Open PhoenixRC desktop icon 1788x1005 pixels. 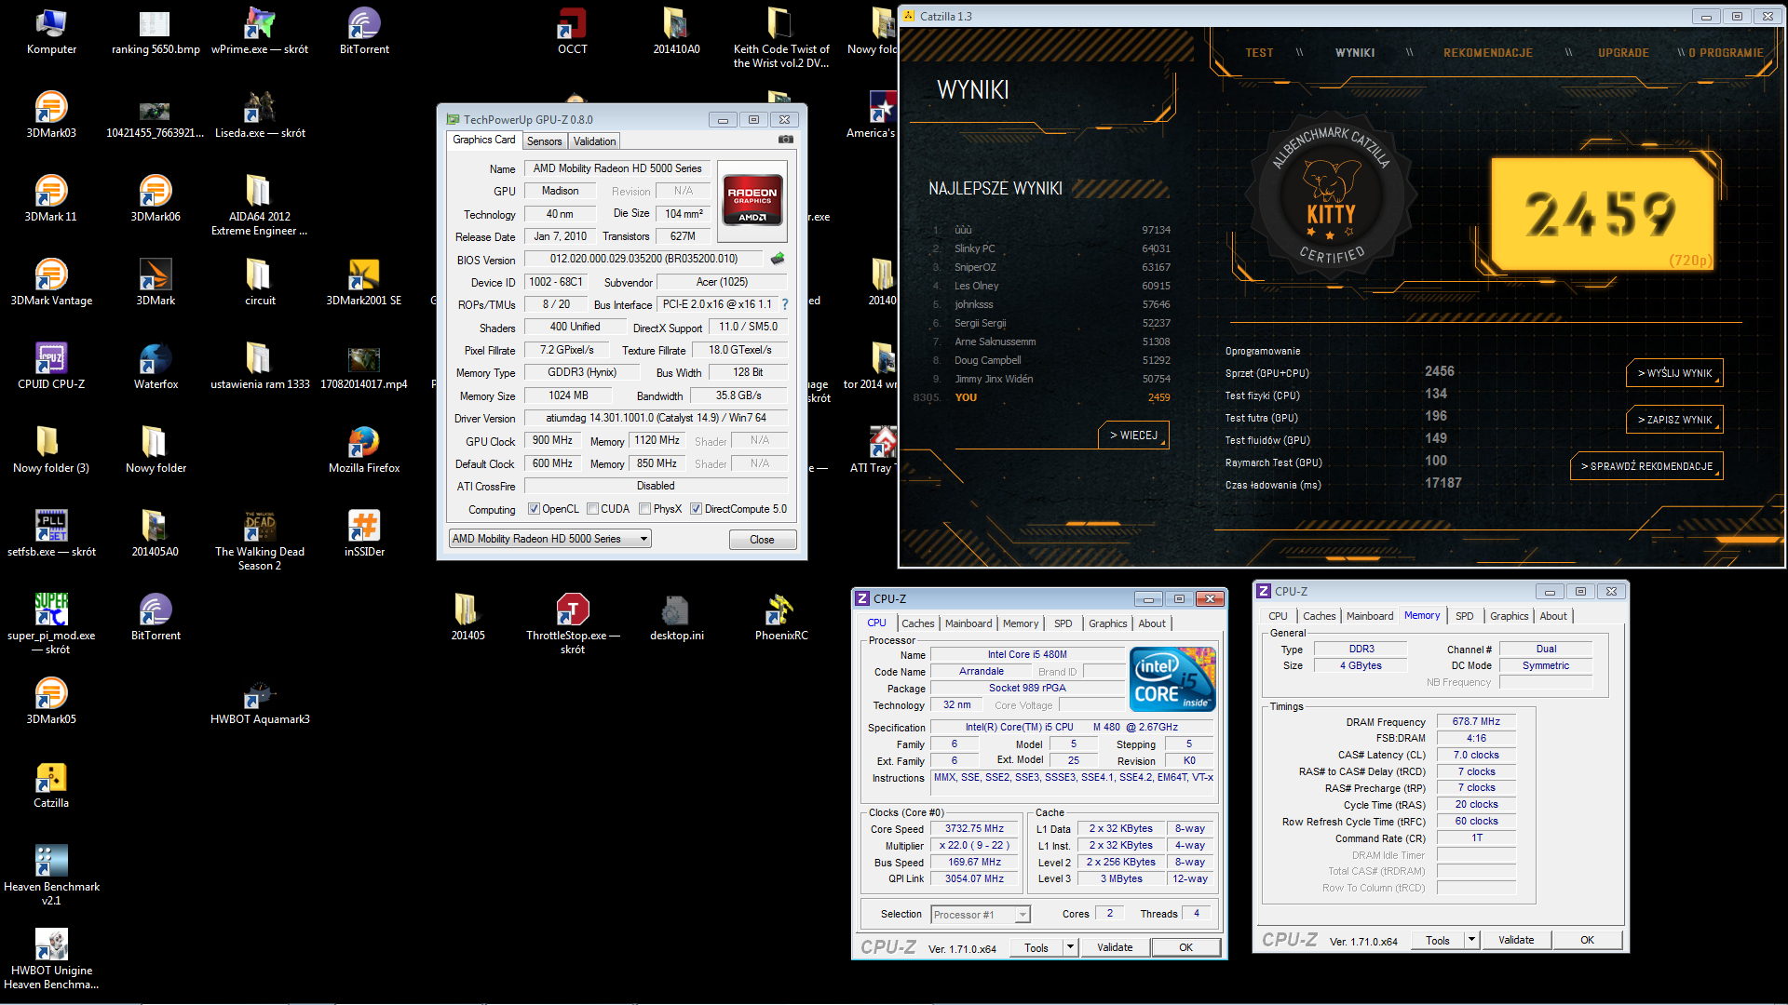point(780,617)
